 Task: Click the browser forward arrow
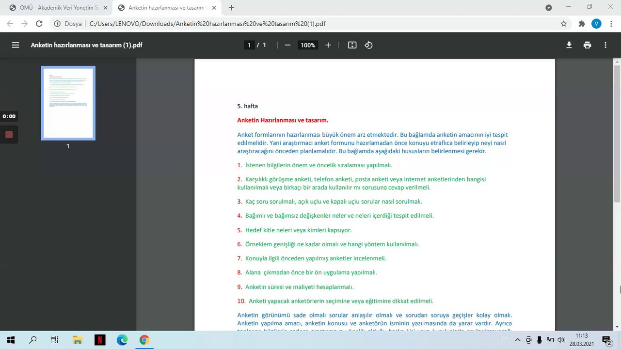tap(24, 23)
